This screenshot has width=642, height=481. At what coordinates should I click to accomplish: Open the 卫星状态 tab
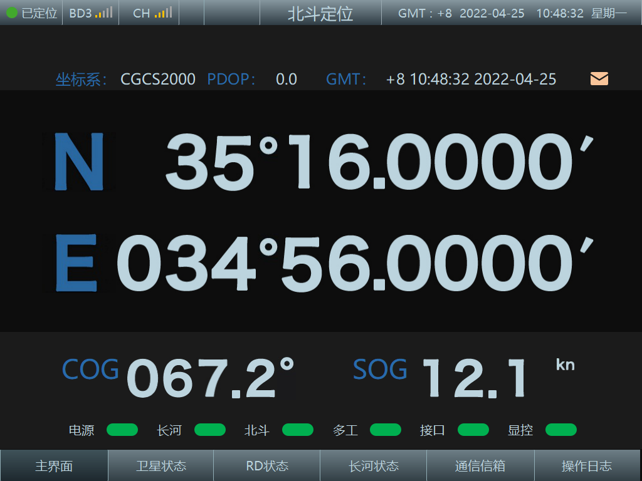(161, 465)
